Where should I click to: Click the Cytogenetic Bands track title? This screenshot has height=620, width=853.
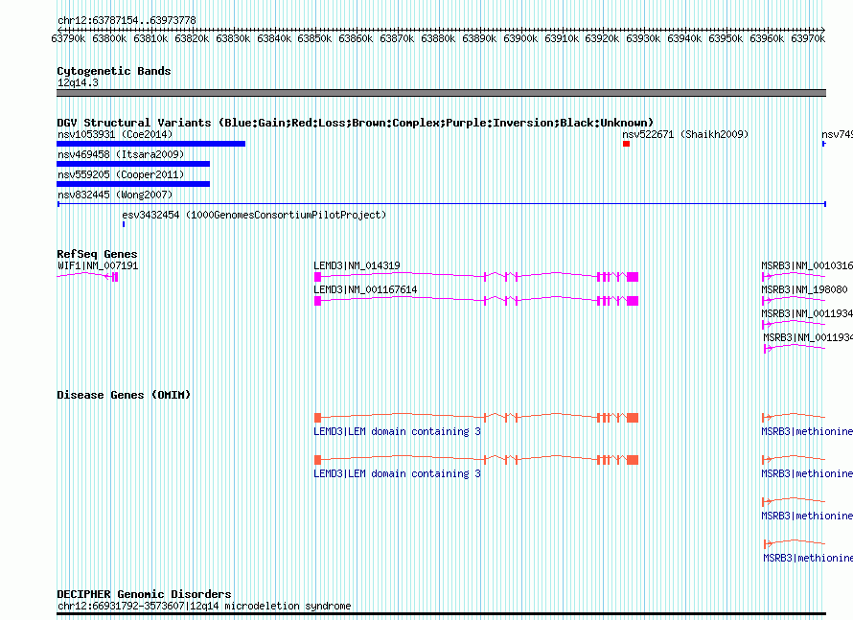coord(114,71)
